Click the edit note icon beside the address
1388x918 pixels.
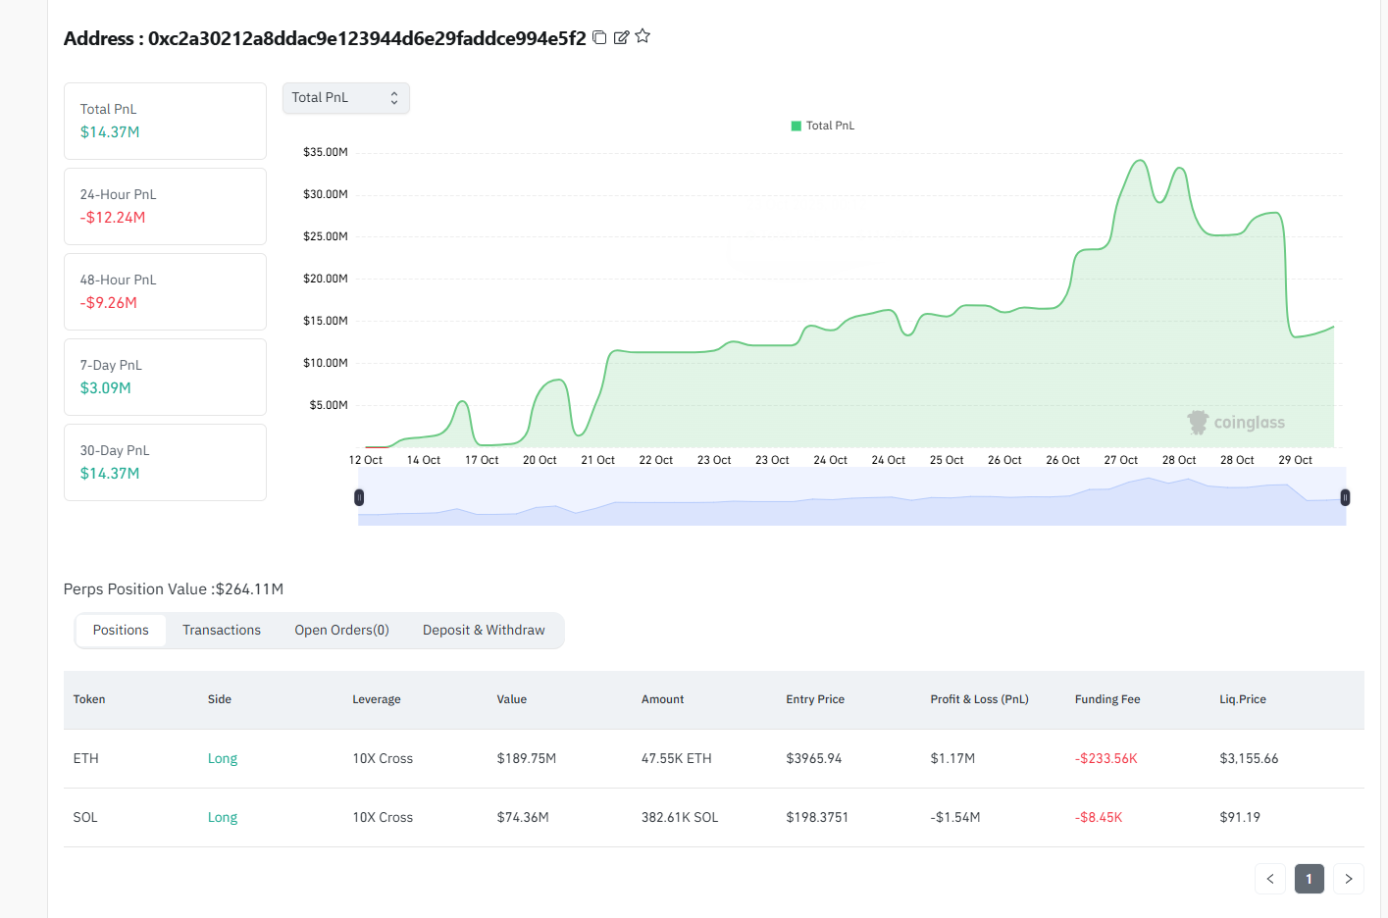click(621, 37)
